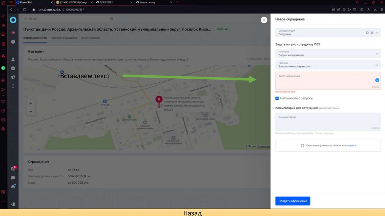Screen dimensions: 385x216
Task: Click the Назад button at the bottom
Action: point(192,213)
